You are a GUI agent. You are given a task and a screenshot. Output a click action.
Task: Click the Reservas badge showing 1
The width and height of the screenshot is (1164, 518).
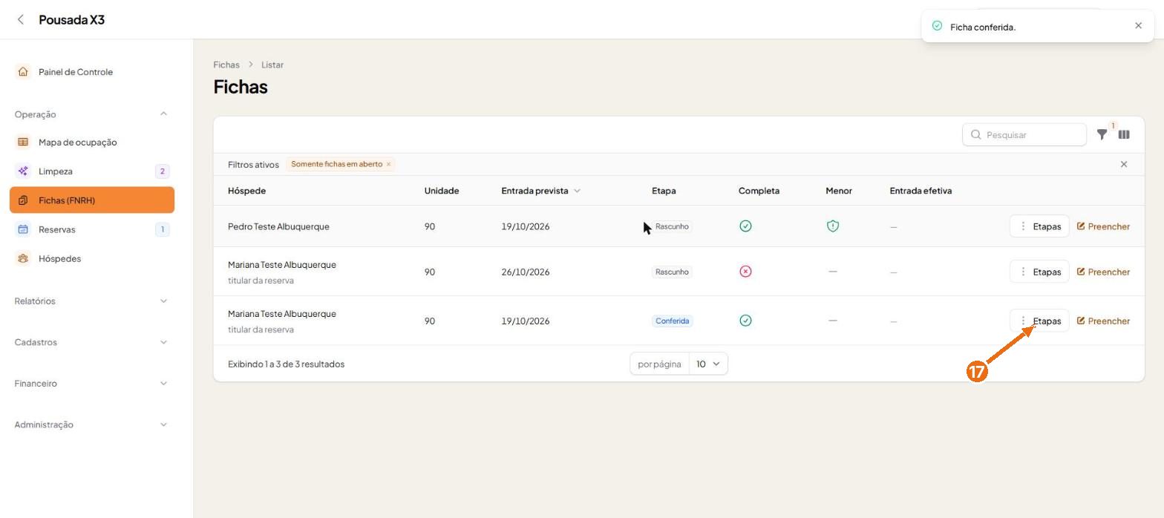(163, 229)
